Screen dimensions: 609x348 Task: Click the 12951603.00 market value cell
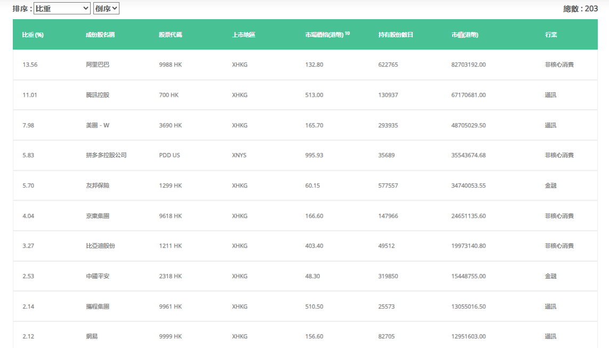[468, 336]
